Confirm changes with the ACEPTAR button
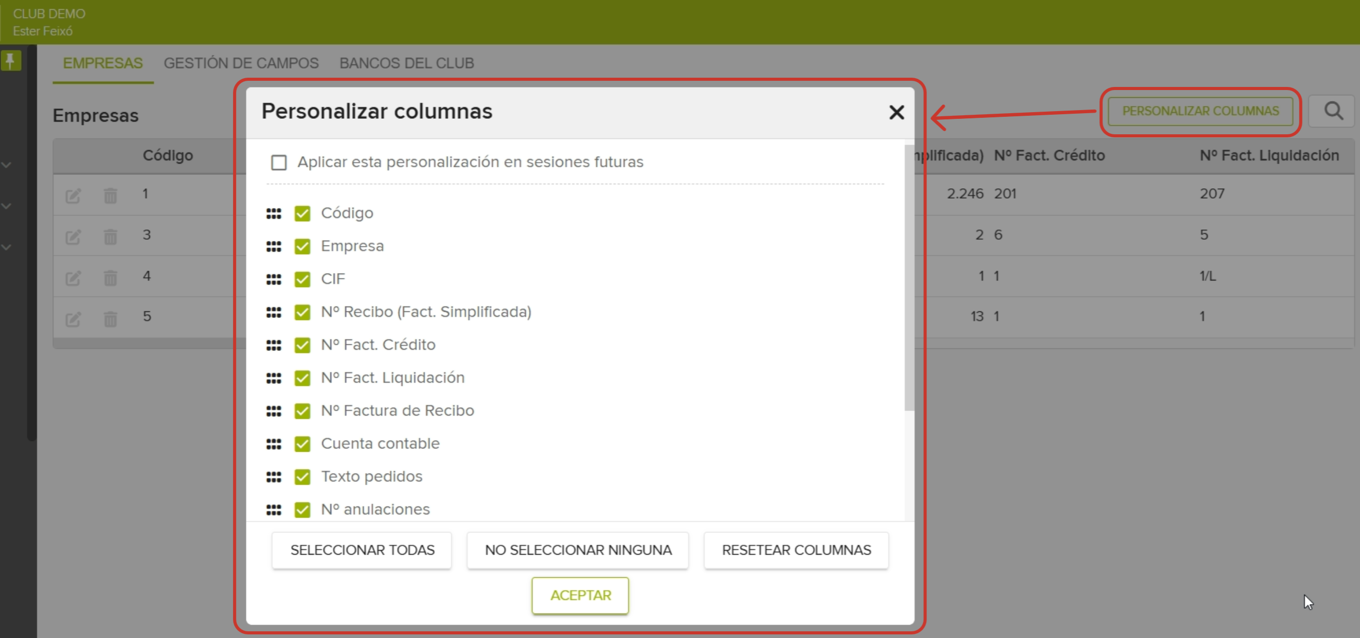The image size is (1360, 638). coord(580,596)
